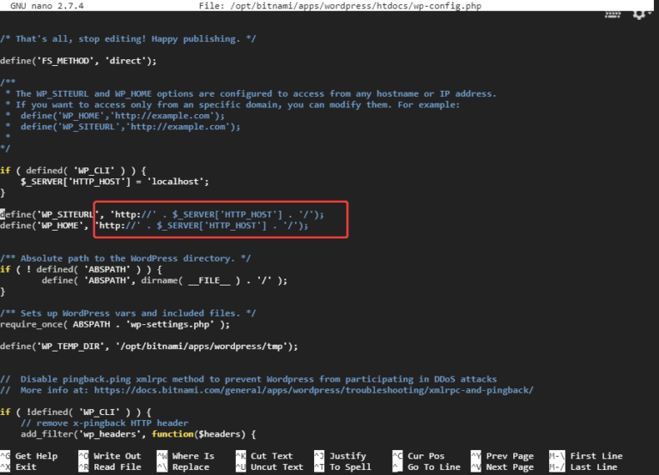This screenshot has height=475, width=659.
Task: Click the settings gear icon
Action: point(638,15)
